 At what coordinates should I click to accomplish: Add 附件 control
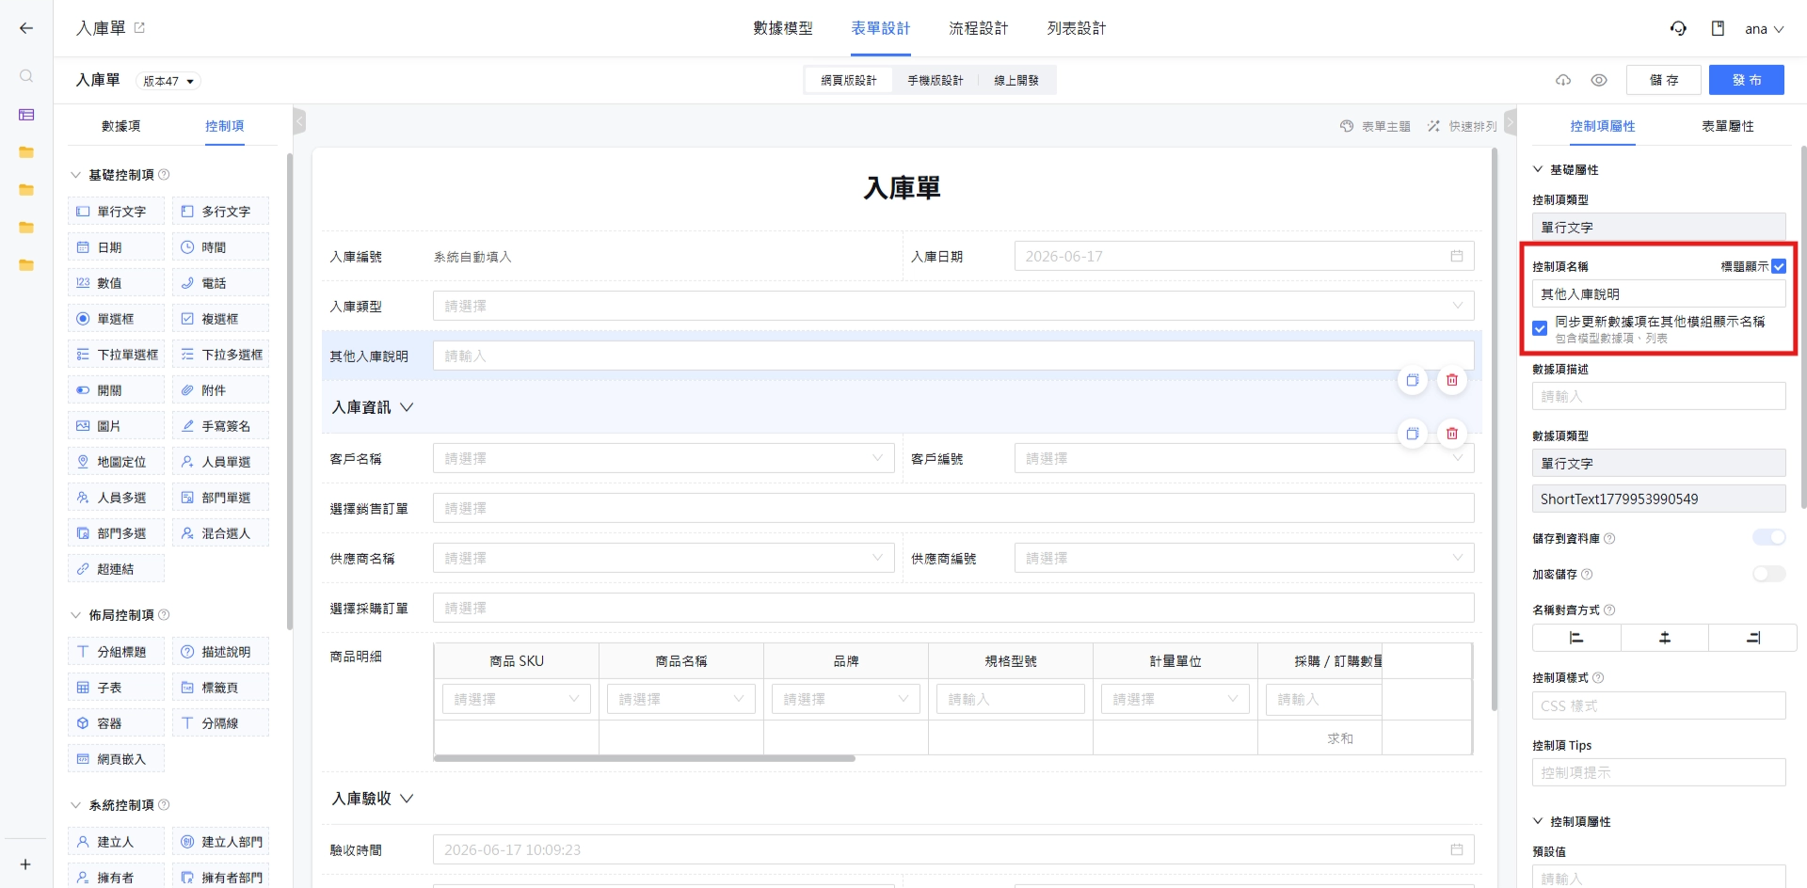(220, 390)
